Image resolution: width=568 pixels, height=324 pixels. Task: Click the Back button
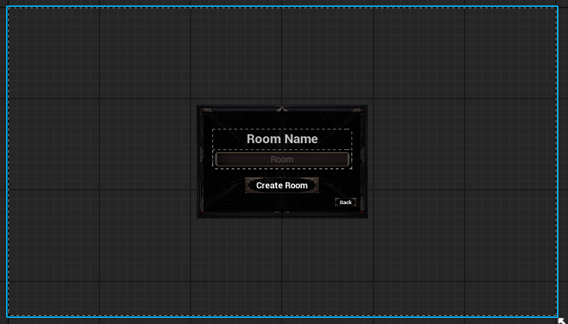click(x=345, y=202)
